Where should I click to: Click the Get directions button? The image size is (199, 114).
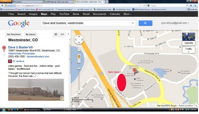click(x=14, y=34)
